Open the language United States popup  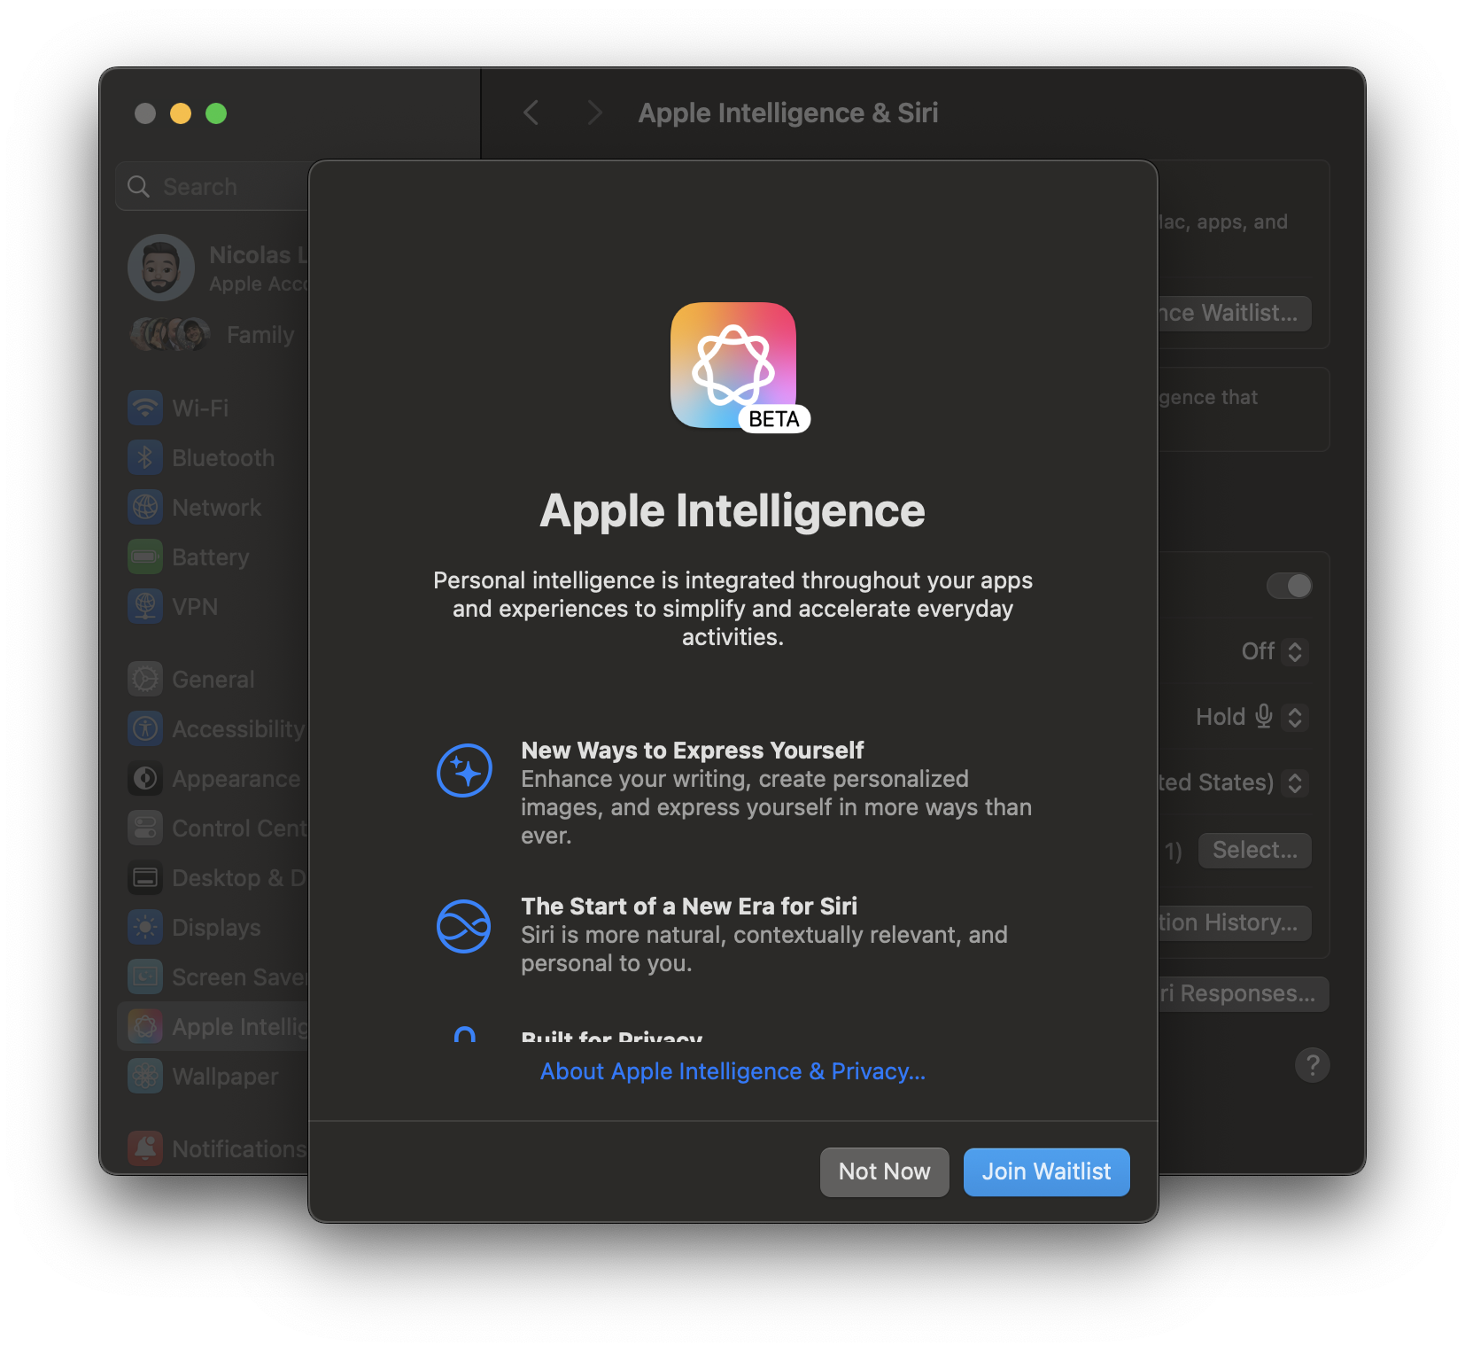point(1295,782)
